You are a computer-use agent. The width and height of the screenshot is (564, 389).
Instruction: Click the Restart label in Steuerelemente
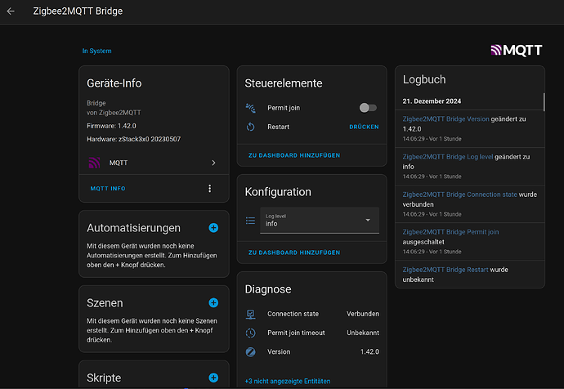pos(278,127)
